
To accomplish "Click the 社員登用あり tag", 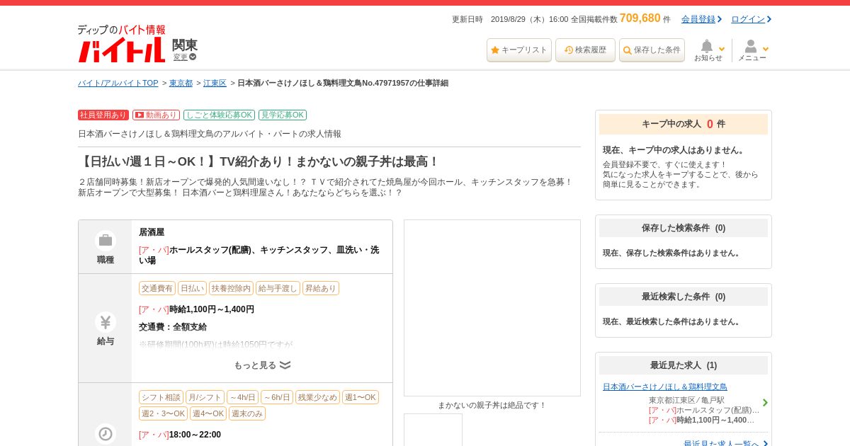I will pyautogui.click(x=103, y=115).
